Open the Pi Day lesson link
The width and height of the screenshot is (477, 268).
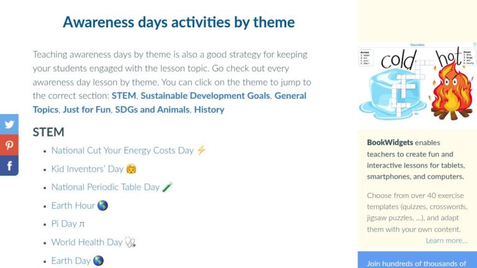(64, 224)
